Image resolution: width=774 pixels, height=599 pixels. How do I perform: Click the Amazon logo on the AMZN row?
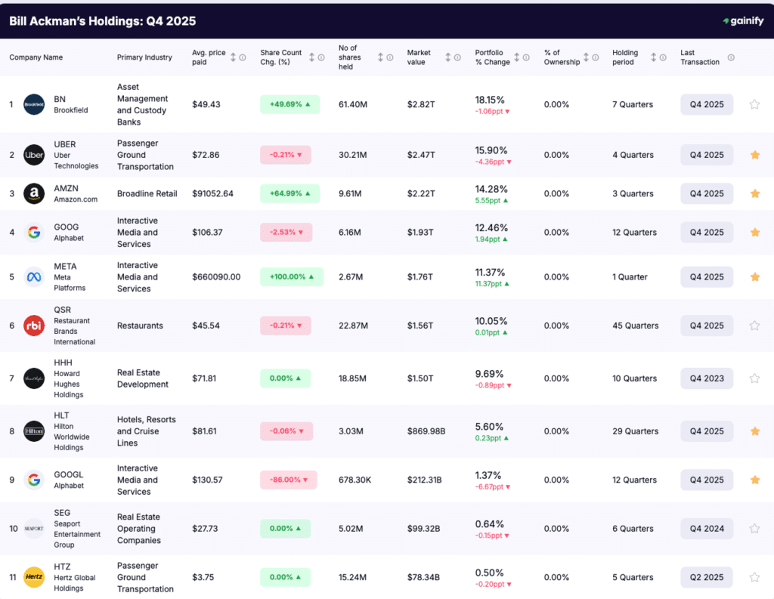(33, 193)
